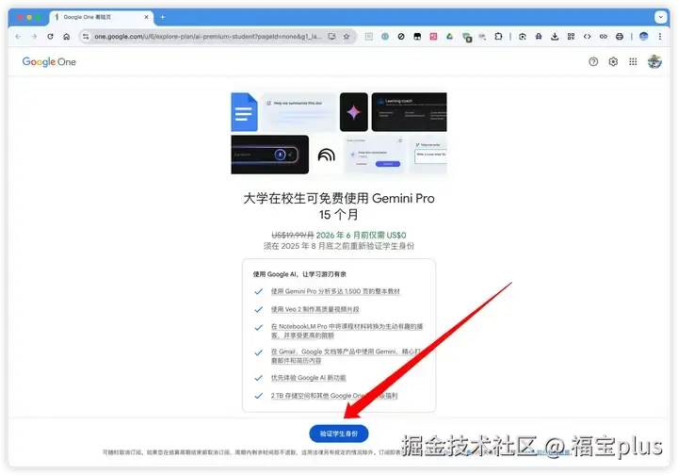678x475 pixels.
Task: Open Google One help icon
Action: click(593, 62)
